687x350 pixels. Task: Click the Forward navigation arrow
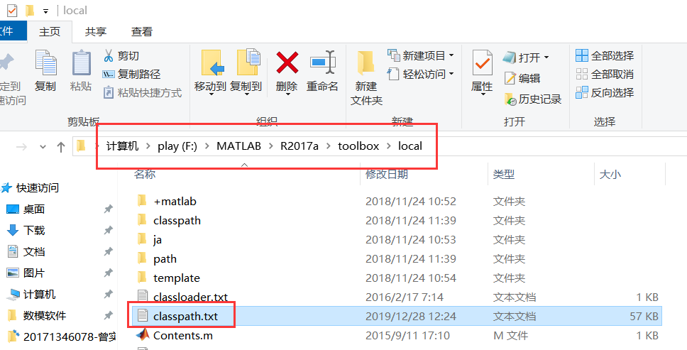tap(21, 147)
